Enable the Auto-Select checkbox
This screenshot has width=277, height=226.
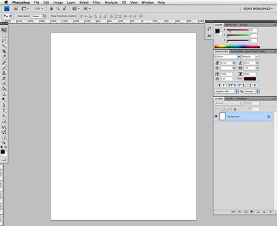tap(16, 16)
